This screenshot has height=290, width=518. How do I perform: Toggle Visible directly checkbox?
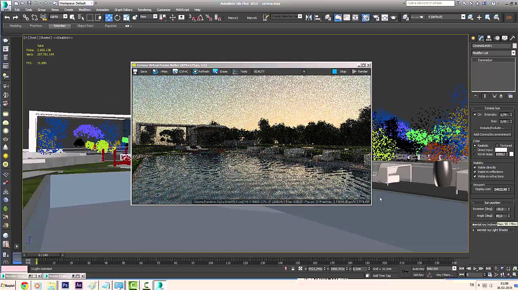(475, 167)
